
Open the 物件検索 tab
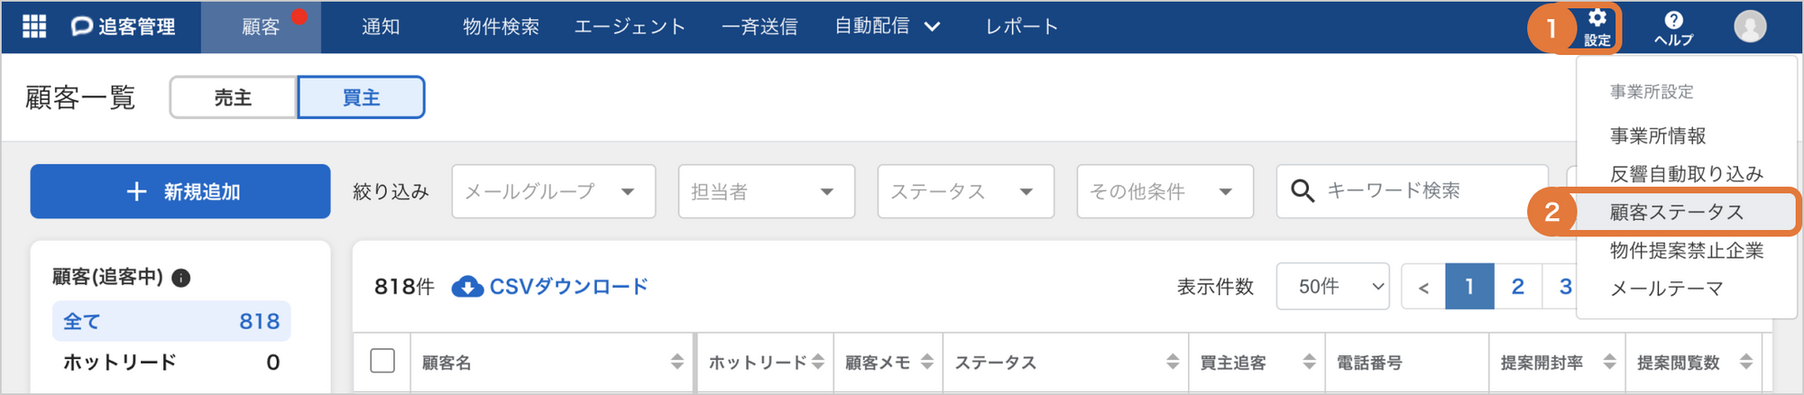coord(501,27)
